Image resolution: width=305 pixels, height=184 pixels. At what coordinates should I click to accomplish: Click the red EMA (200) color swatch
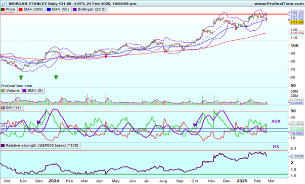pos(20,9)
